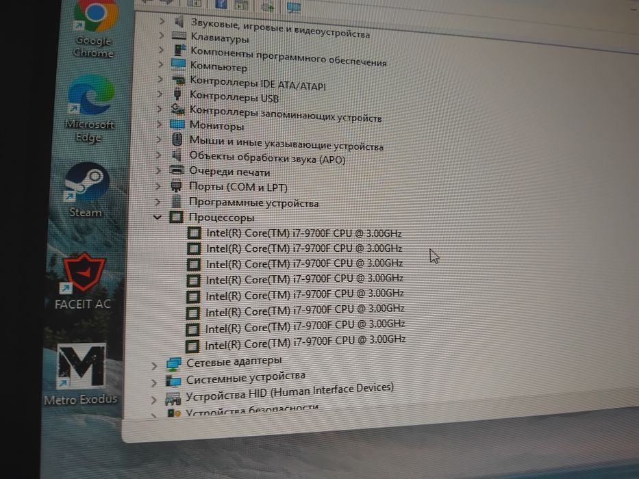Image resolution: width=639 pixels, height=479 pixels.
Task: Select the fourth Intel Core i7-9700F entry
Action: tap(304, 279)
